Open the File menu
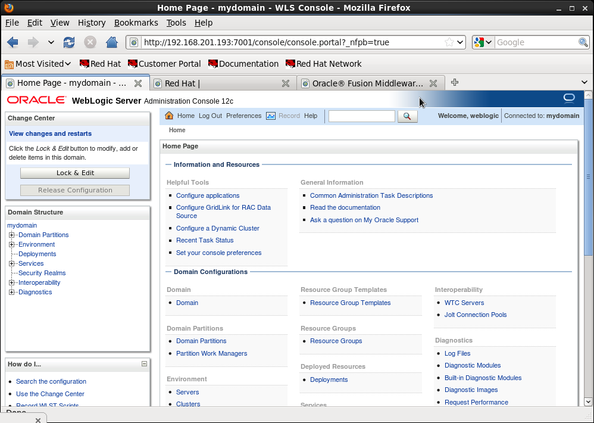Screen dimensions: 594x423 coord(12,23)
